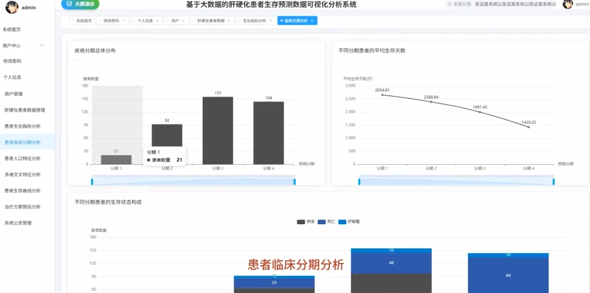Click the 分期 1 bar showing 21

tap(116, 160)
